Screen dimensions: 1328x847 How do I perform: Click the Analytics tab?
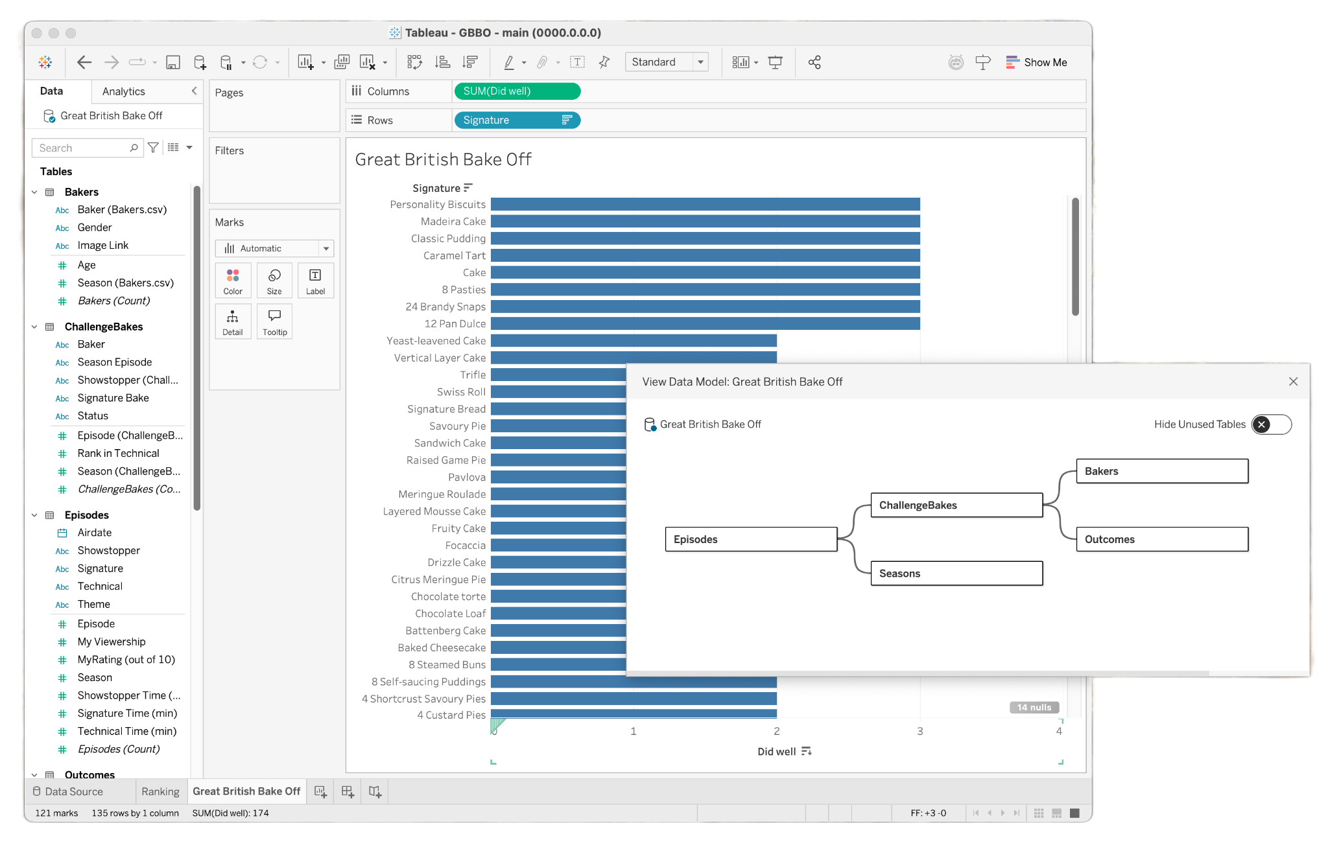click(124, 91)
